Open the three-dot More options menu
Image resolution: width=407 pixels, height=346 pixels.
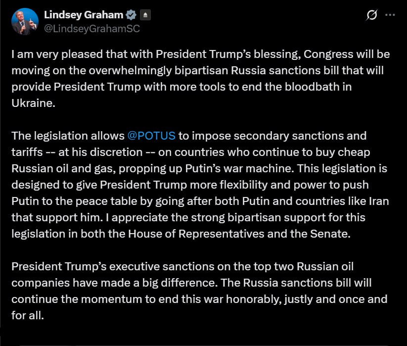[x=390, y=15]
